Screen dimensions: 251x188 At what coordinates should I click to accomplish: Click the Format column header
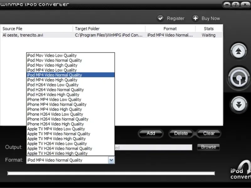point(170,29)
